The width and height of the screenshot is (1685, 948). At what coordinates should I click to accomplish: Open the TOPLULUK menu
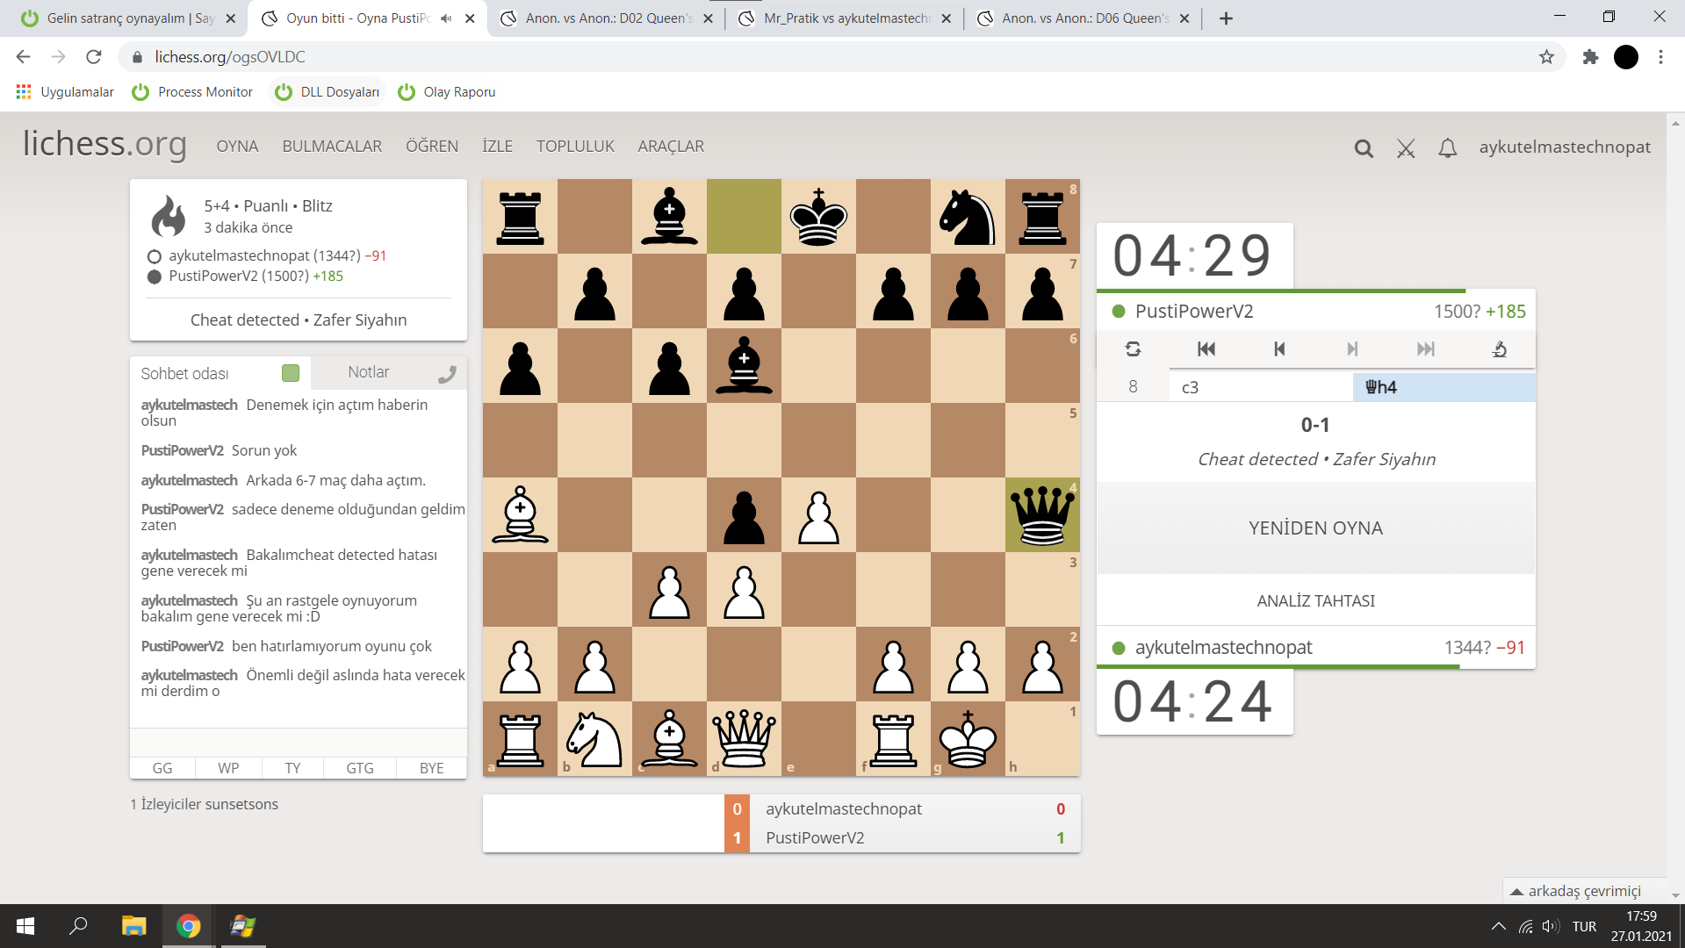(x=575, y=147)
